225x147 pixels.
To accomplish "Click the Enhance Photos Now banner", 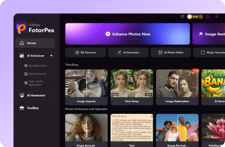I will click(x=128, y=34).
